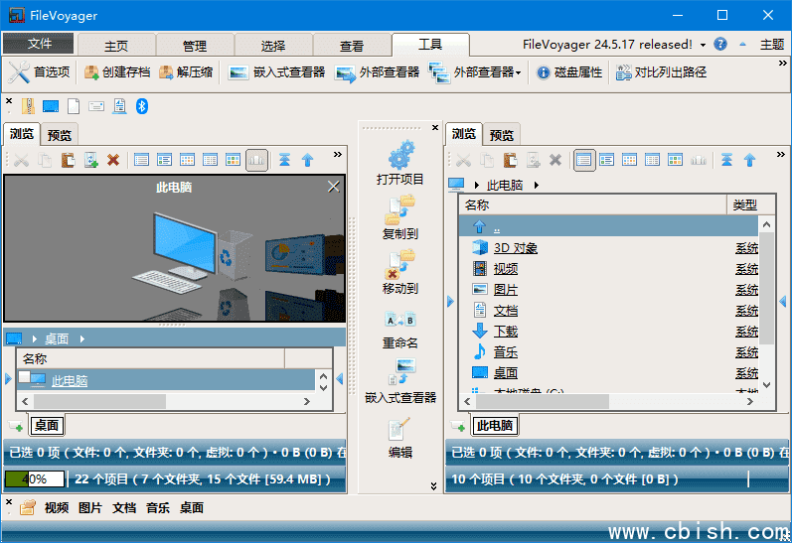The height and width of the screenshot is (543, 792).
Task: Click the go up arrow in right pane toolbar
Action: 750,161
